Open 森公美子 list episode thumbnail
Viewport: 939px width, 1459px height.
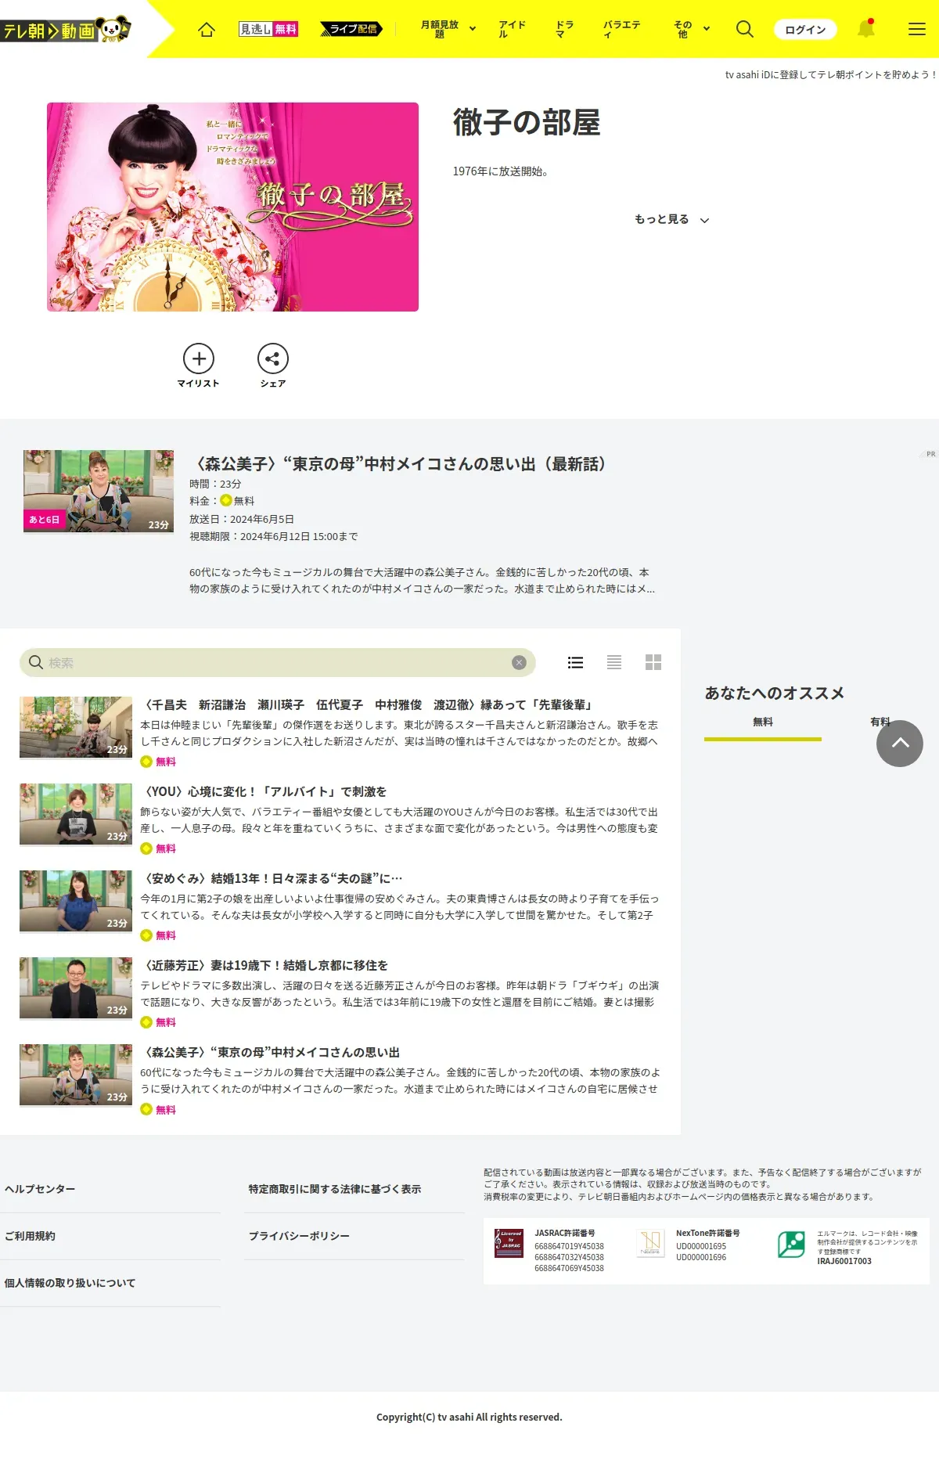pos(76,1075)
